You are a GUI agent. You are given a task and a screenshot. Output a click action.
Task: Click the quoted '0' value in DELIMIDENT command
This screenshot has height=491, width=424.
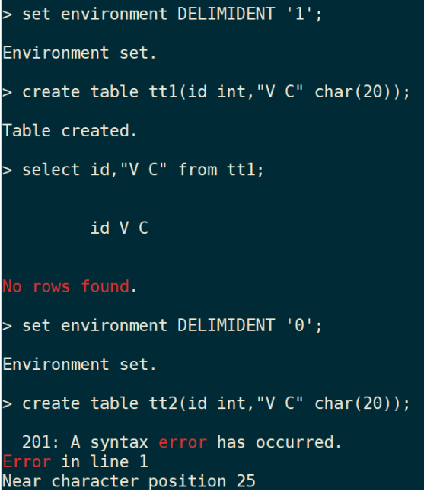tap(300, 325)
